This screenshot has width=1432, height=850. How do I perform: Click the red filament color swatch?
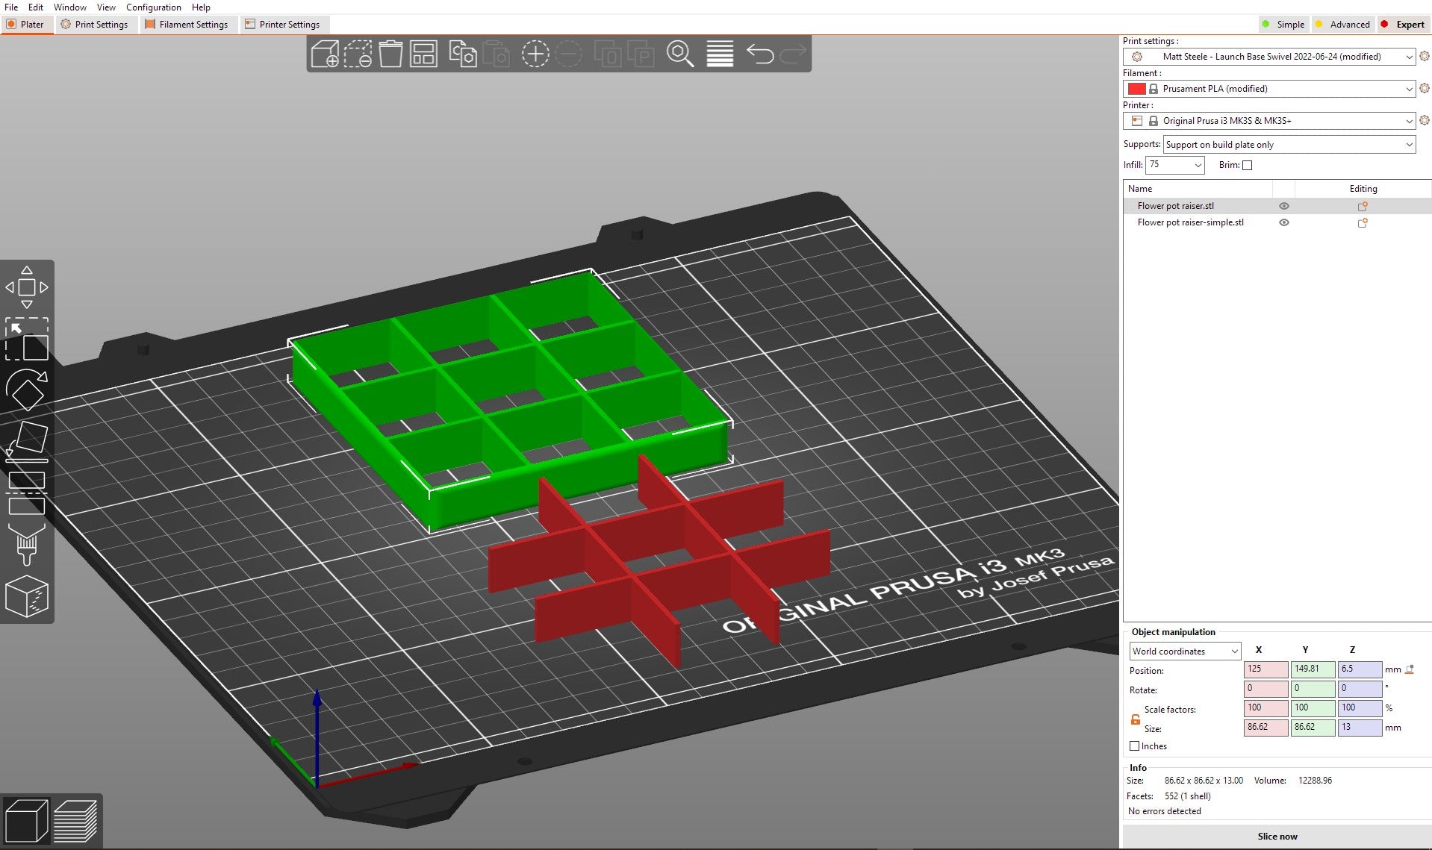pyautogui.click(x=1136, y=89)
